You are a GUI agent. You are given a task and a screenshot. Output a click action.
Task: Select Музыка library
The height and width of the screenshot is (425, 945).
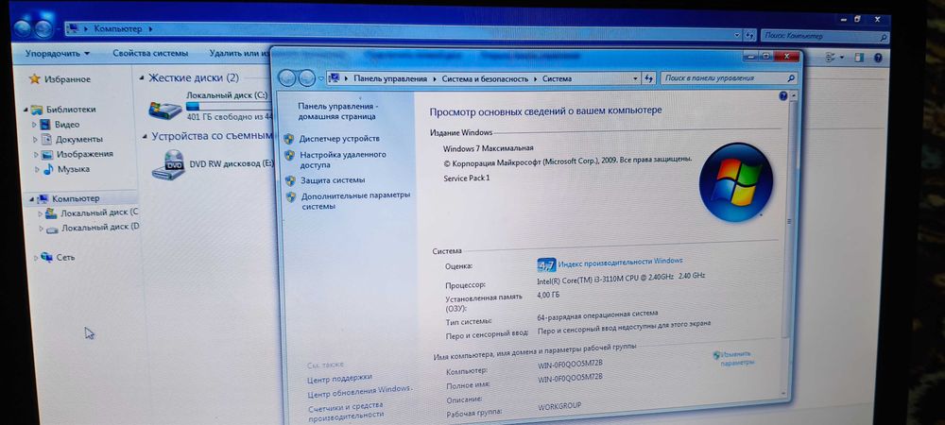tap(74, 169)
